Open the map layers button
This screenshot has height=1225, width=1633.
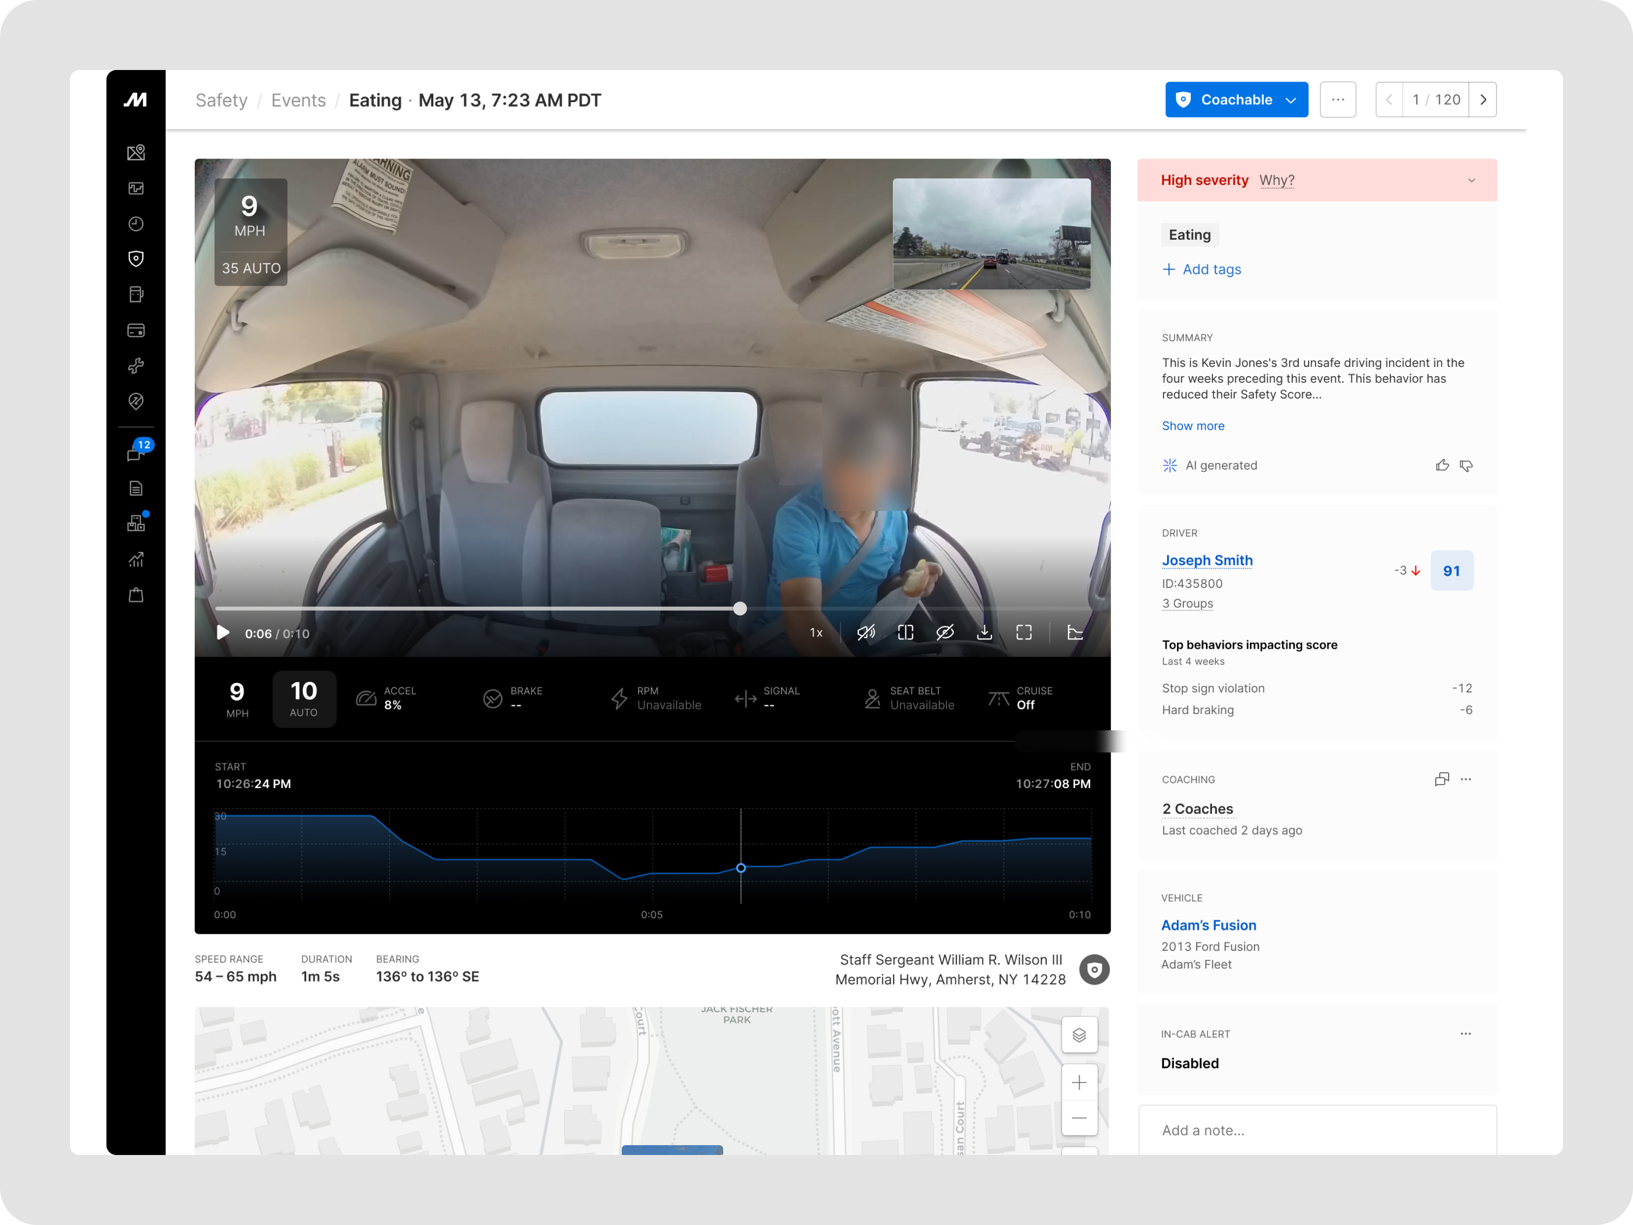1078,1034
